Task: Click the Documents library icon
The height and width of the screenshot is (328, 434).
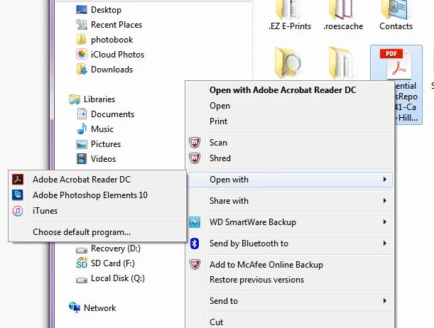Action: click(82, 114)
